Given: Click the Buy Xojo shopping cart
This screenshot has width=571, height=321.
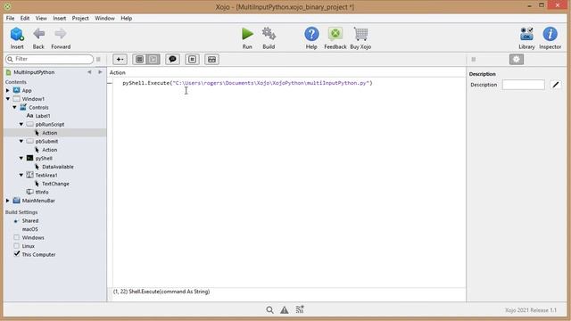Looking at the screenshot, I should (360, 34).
